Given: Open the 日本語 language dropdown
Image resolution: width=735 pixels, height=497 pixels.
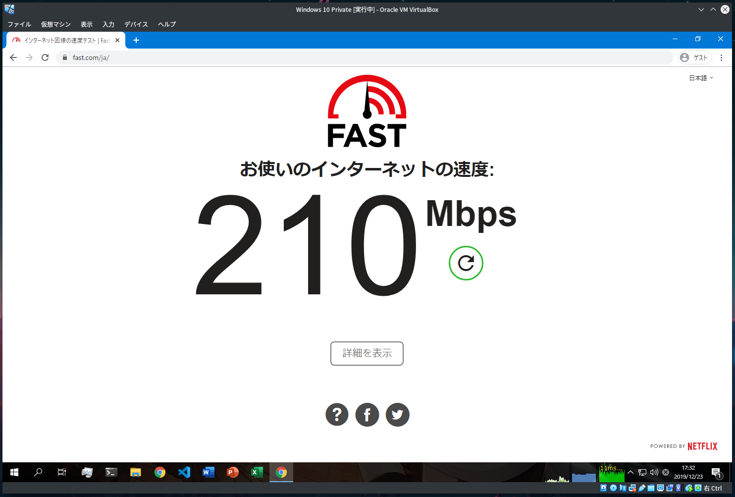Looking at the screenshot, I should click(701, 78).
